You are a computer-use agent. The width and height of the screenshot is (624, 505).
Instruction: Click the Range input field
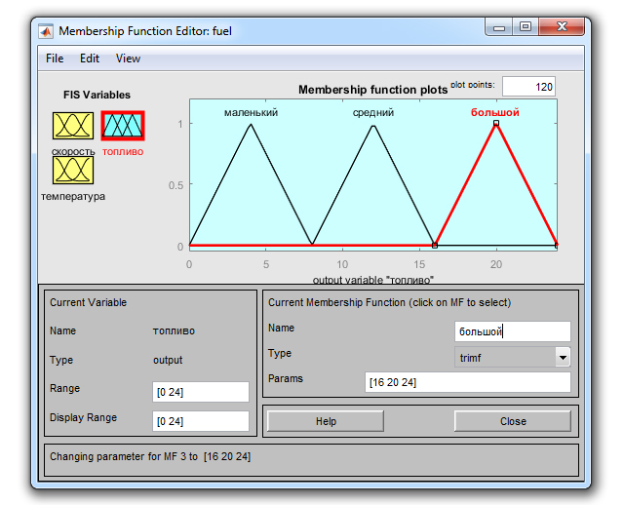click(x=201, y=392)
